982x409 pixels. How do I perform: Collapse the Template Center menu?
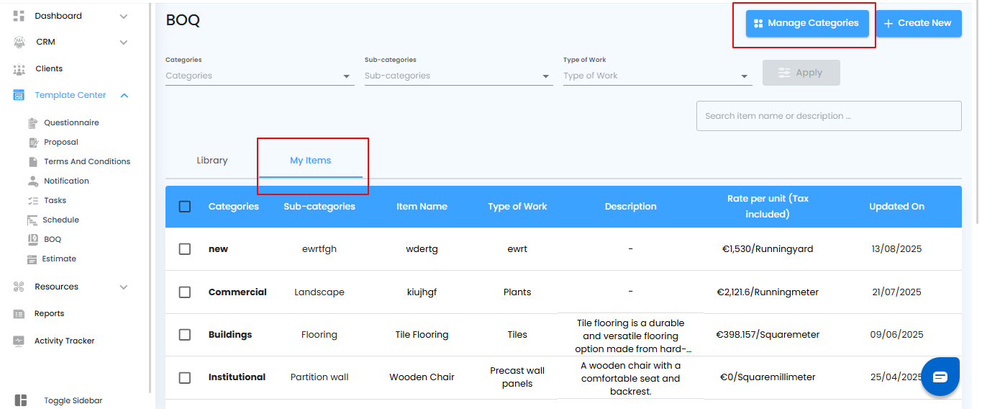click(124, 95)
